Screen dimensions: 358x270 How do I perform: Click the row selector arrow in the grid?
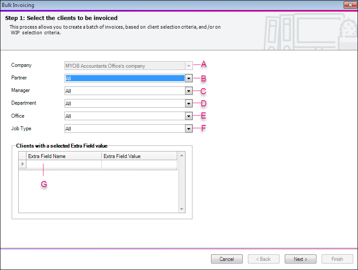click(23, 164)
